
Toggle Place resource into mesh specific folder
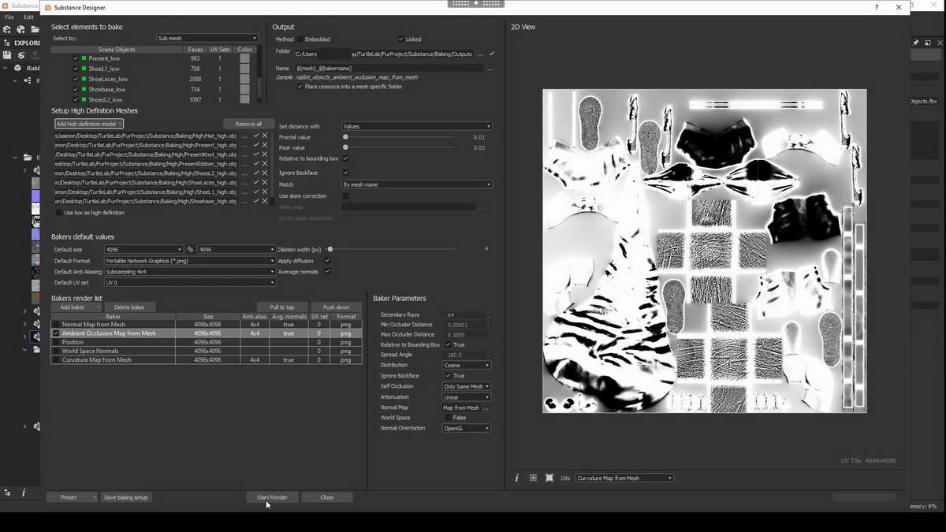point(300,87)
